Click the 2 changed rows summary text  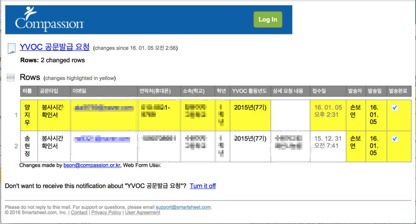(x=63, y=60)
